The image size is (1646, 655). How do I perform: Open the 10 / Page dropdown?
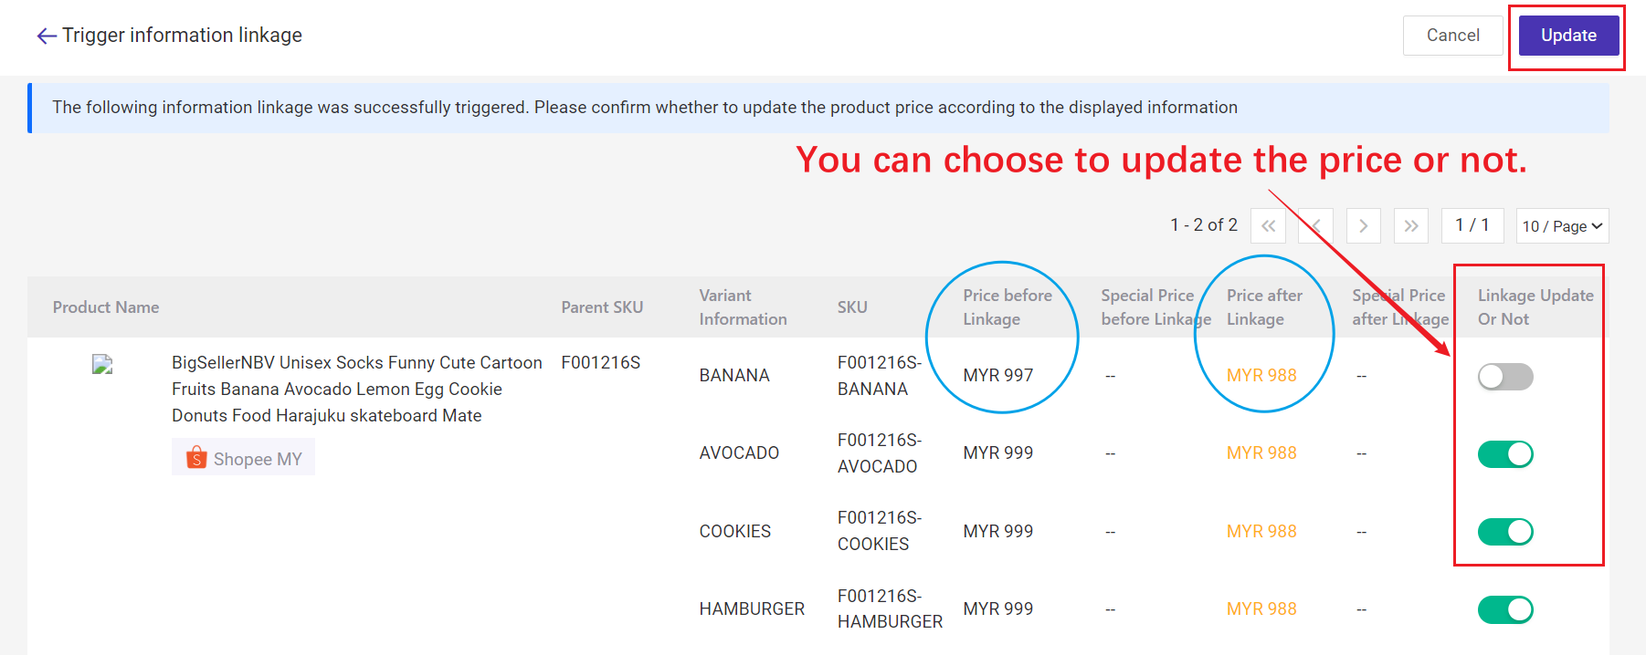(x=1562, y=226)
